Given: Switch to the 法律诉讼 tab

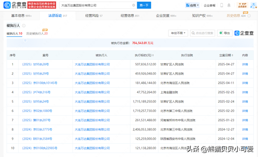Looking at the screenshot, I should click(58, 16).
